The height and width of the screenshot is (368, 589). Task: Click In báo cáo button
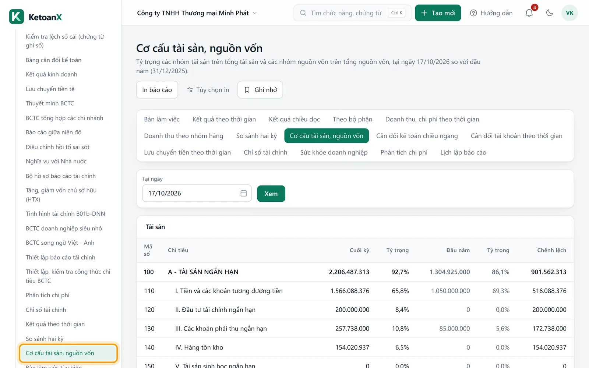tap(157, 90)
